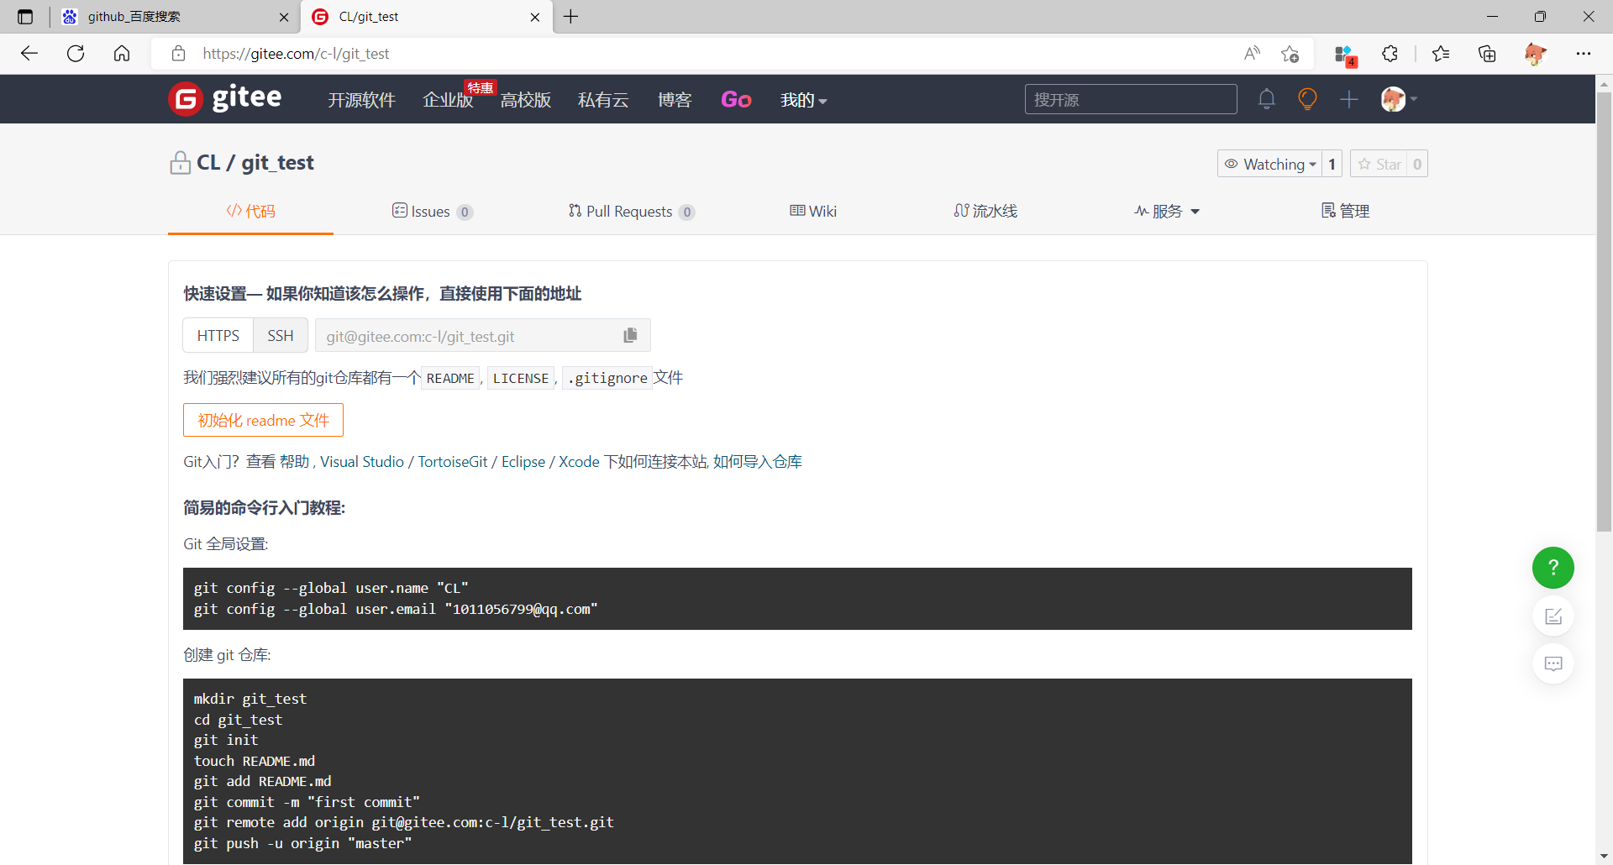The image size is (1613, 865).
Task: Select the HTTPS address option
Action: (x=218, y=335)
